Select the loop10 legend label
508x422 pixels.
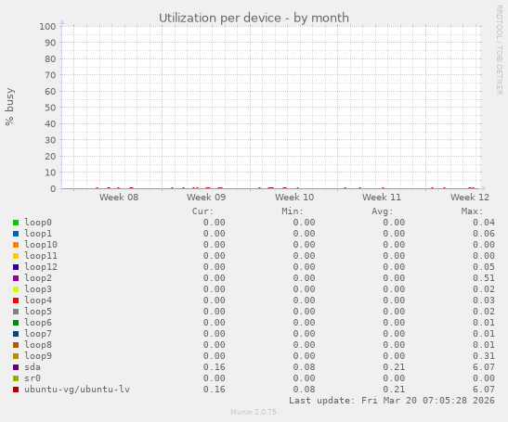(41, 245)
